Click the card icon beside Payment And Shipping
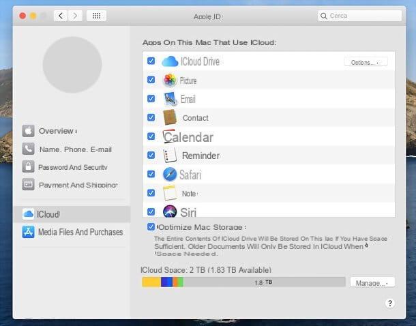The image size is (416, 326). click(29, 185)
